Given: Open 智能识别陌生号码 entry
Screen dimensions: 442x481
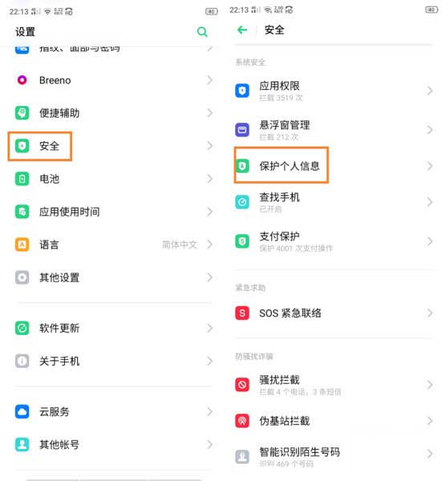Looking at the screenshot, I should 335,456.
